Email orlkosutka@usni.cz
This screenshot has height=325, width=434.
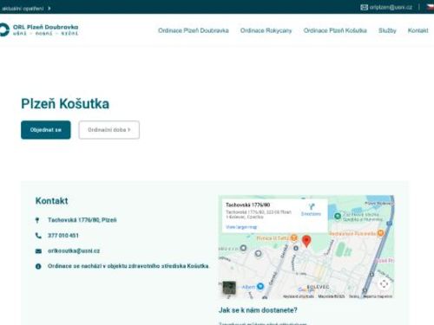[74, 251]
